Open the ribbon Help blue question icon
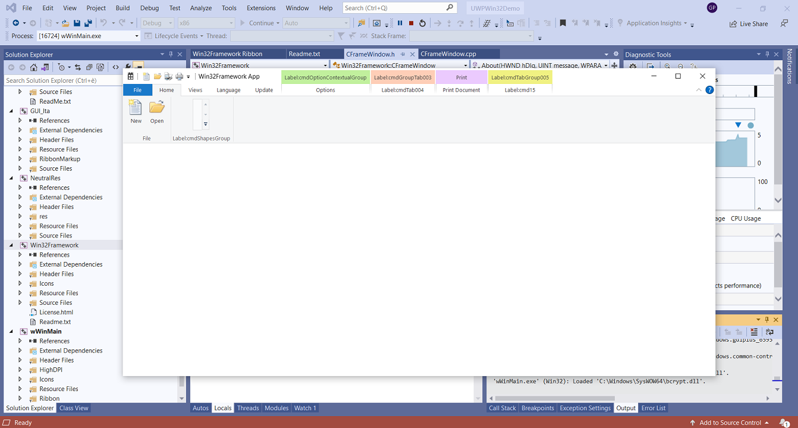The image size is (798, 428). [709, 90]
